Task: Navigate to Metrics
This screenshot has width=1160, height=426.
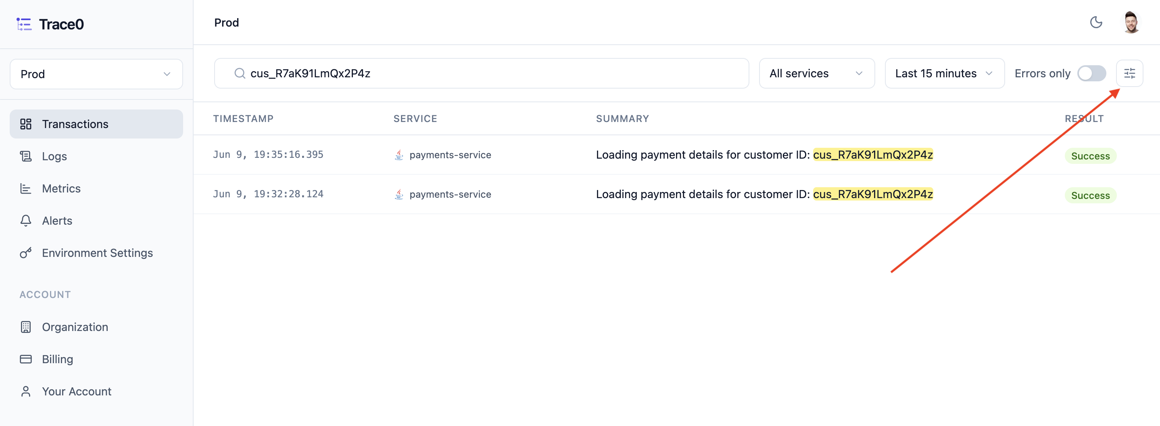Action: [96, 189]
